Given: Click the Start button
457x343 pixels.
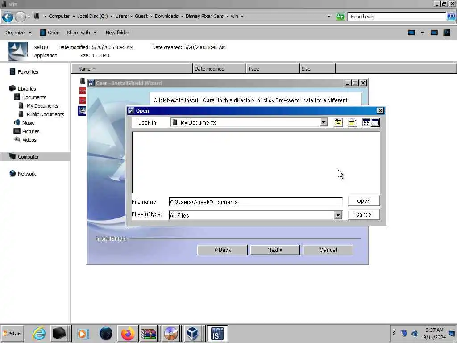Looking at the screenshot, I should [x=12, y=334].
